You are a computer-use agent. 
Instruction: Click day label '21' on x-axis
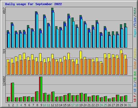[x=89, y=105]
